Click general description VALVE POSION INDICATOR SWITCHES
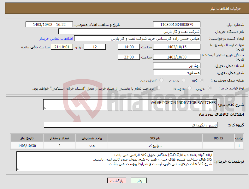This screenshot has height=189, width=249. point(130,105)
